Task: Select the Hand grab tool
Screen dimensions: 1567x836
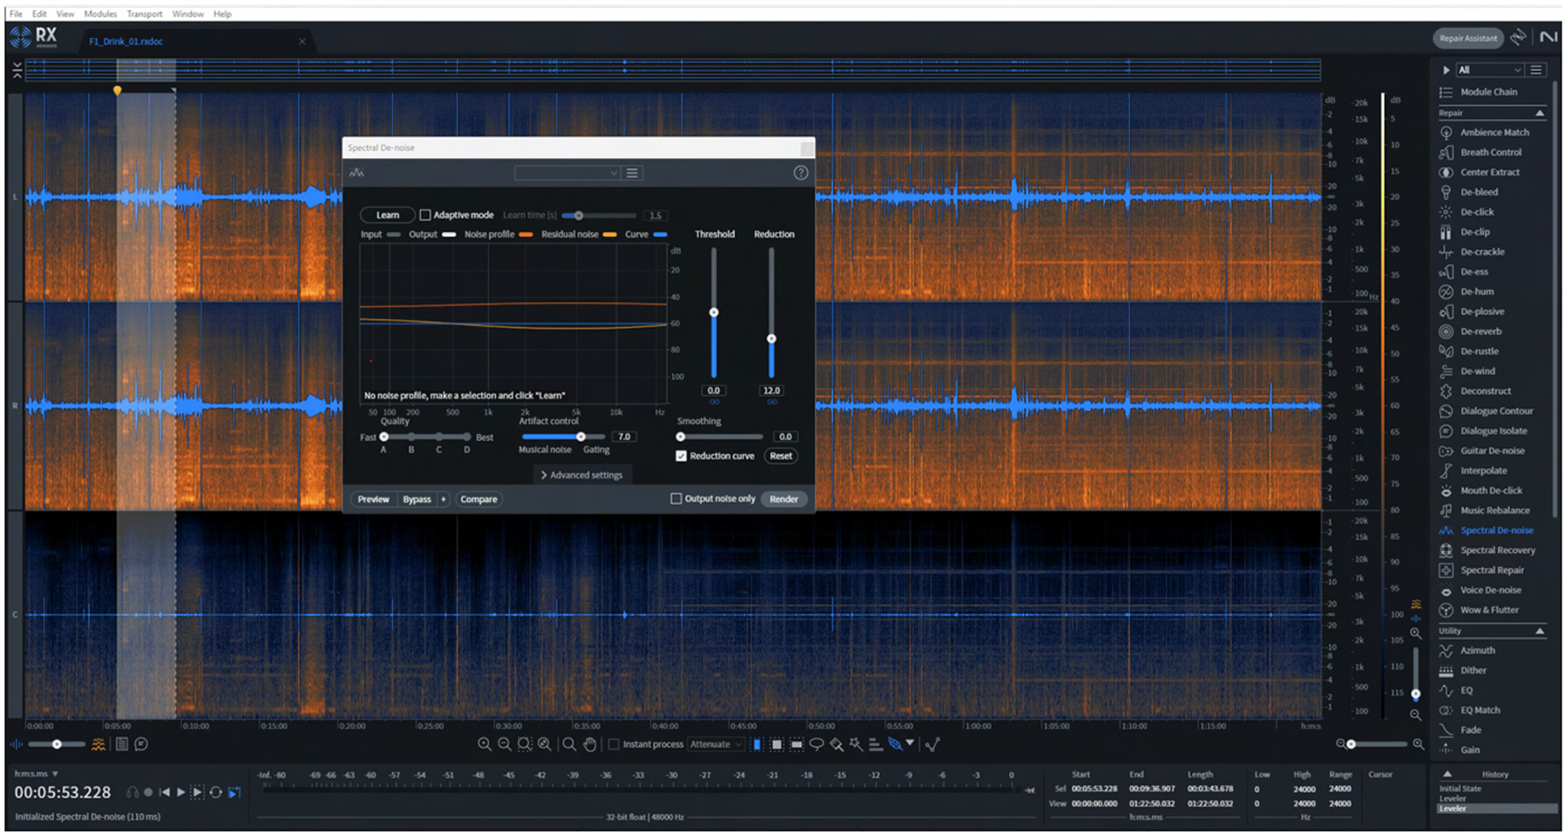Action: pos(591,744)
